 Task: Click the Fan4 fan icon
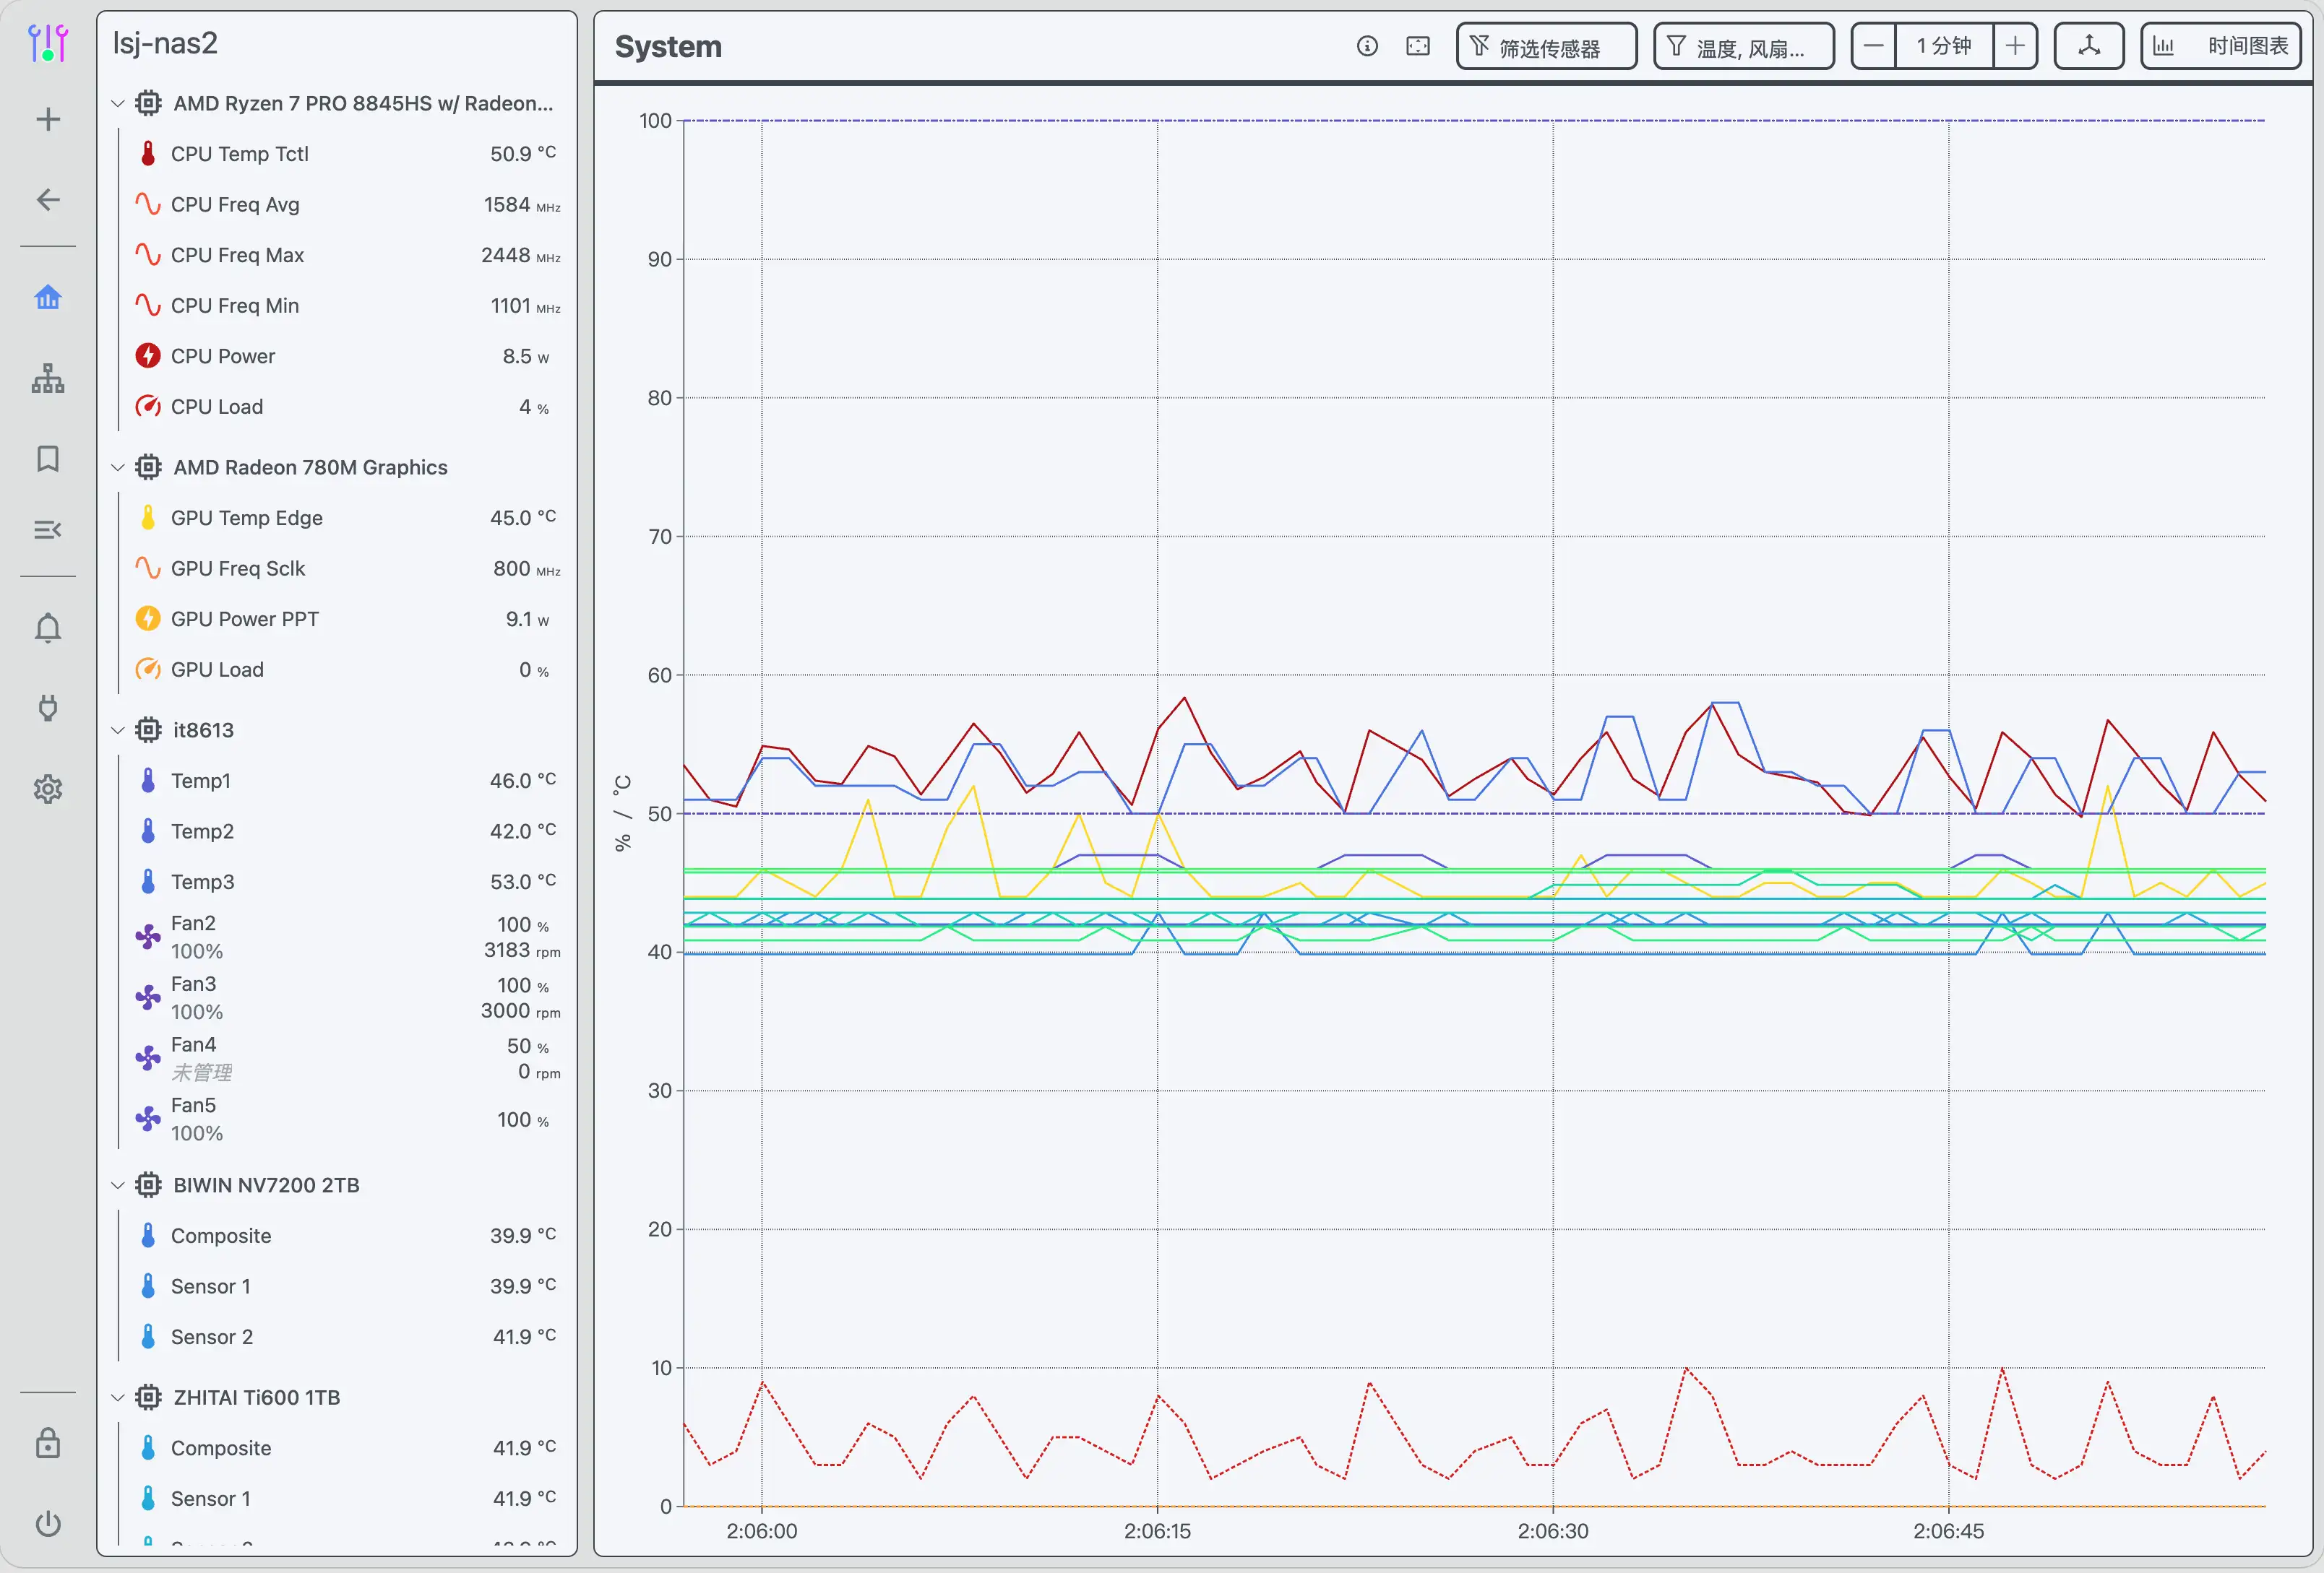click(x=148, y=1057)
